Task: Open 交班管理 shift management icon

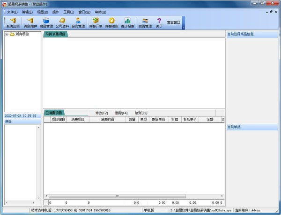Action: pyautogui.click(x=145, y=23)
